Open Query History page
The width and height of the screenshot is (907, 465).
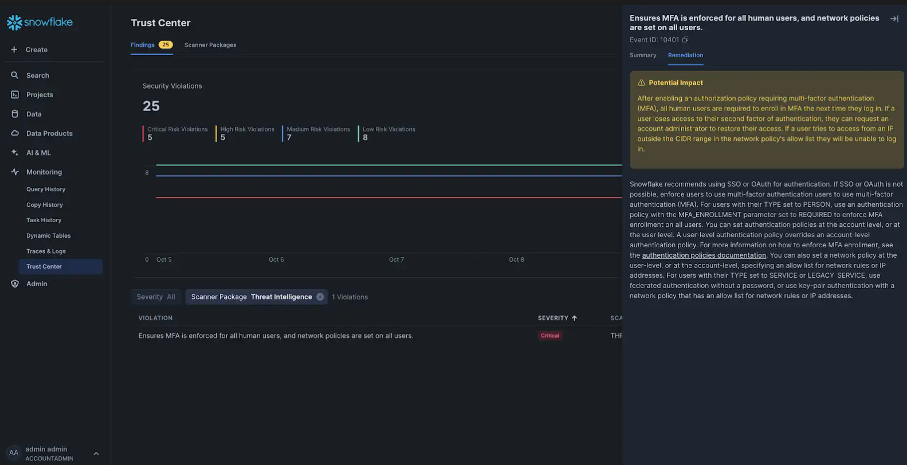(46, 189)
